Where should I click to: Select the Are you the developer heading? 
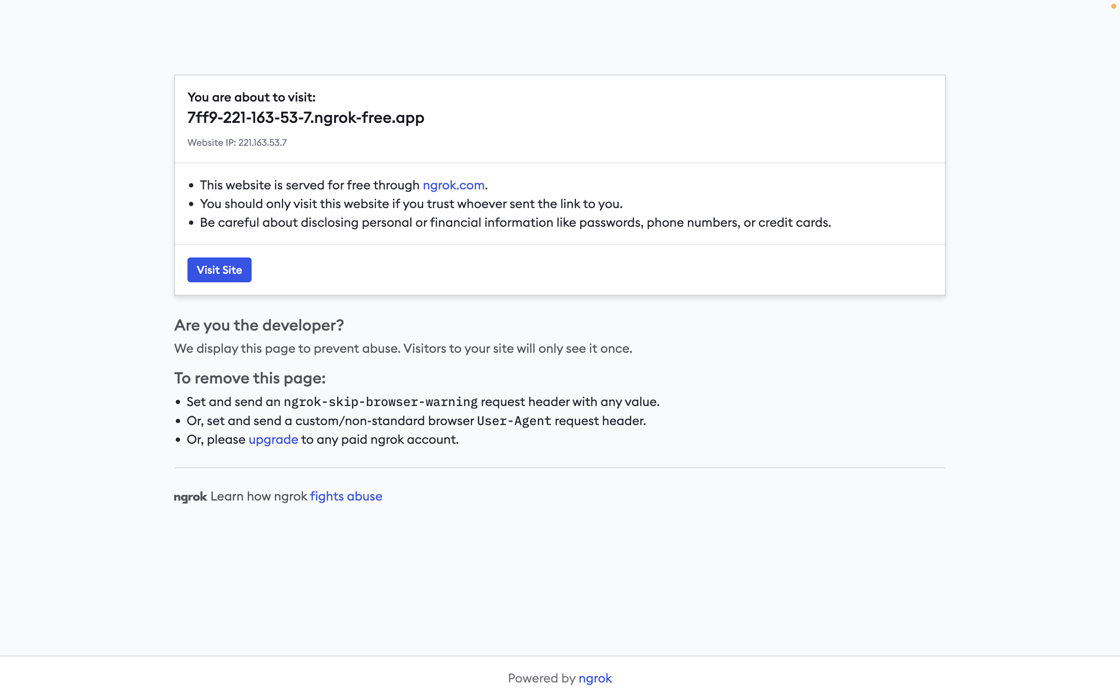point(259,325)
